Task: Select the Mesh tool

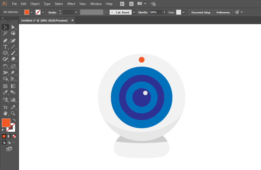Action: (5, 86)
